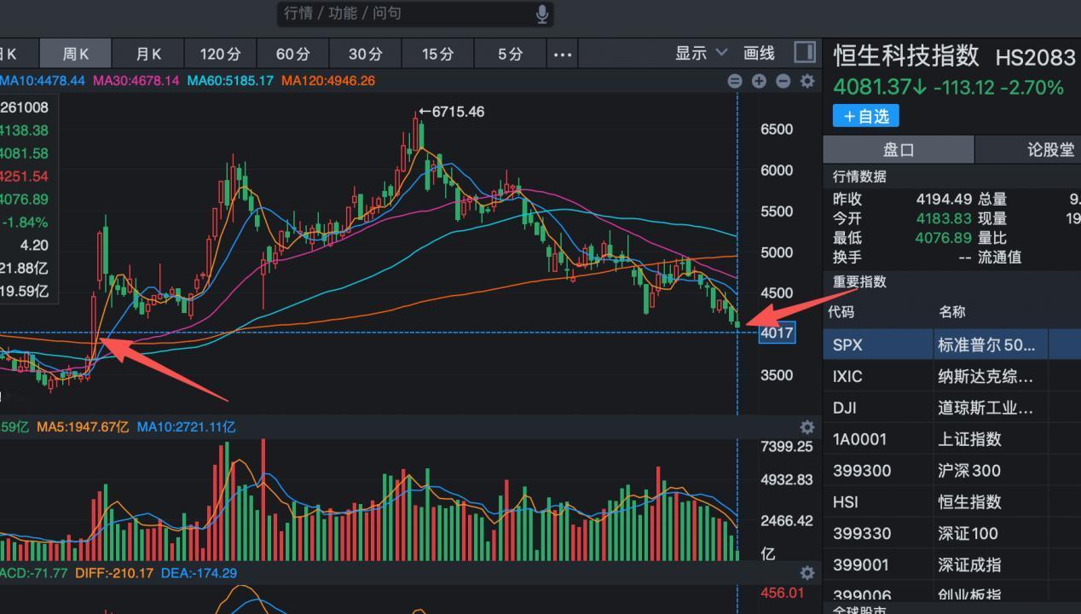The height and width of the screenshot is (614, 1081).
Task: Click the microphone voice search icon
Action: point(541,14)
